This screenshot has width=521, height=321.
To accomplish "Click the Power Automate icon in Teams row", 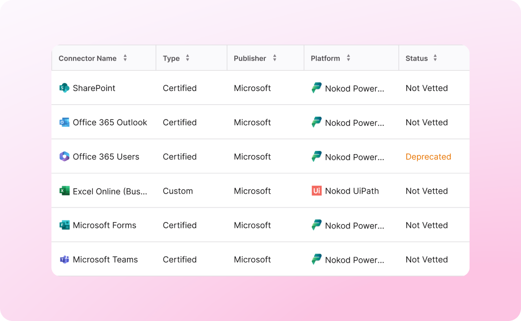I will pyautogui.click(x=316, y=259).
